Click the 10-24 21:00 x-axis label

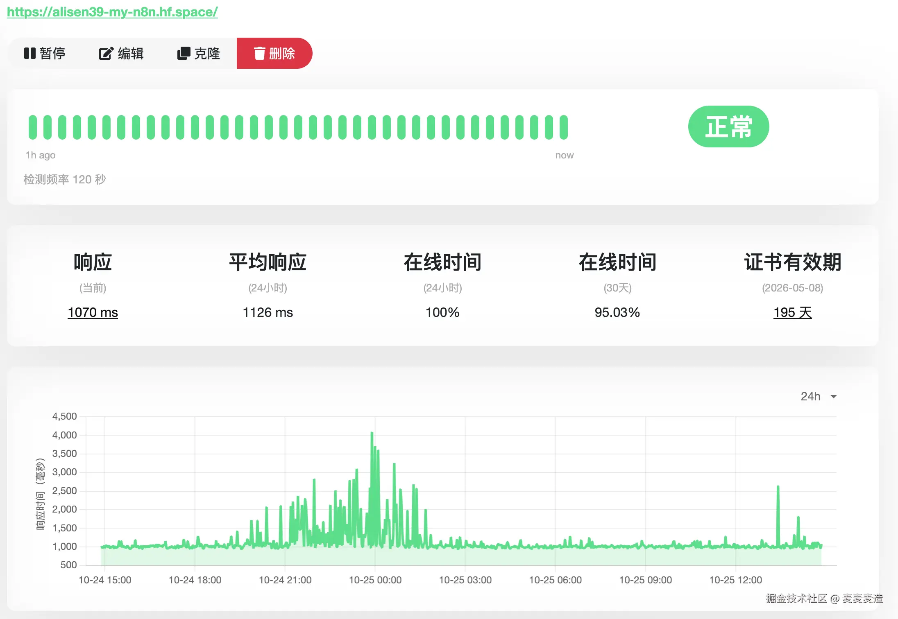tap(285, 580)
